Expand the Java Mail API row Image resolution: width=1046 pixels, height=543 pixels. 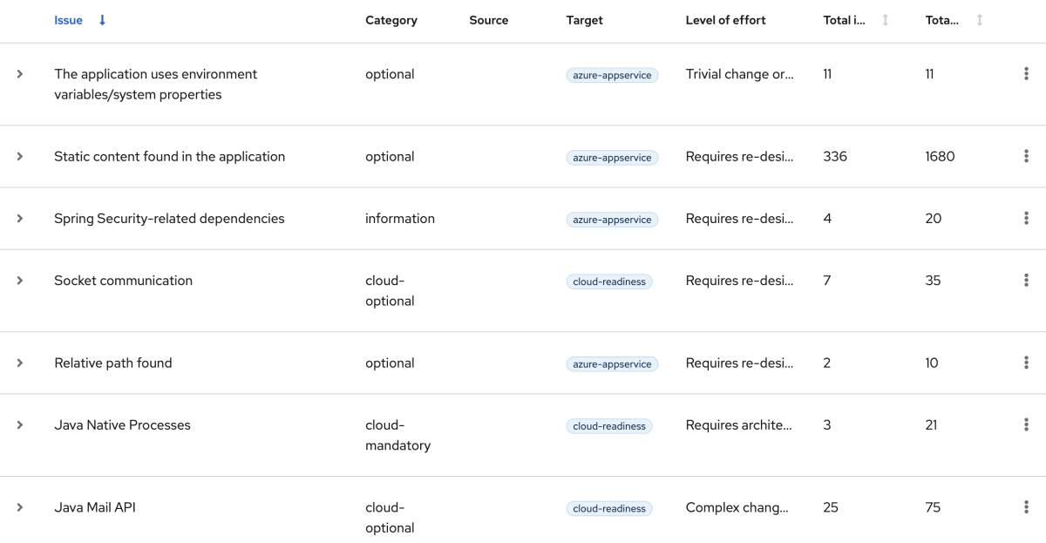(20, 507)
